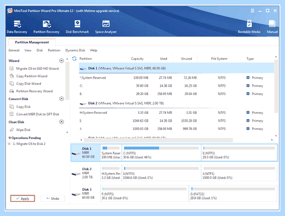Image resolution: width=285 pixels, height=216 pixels.
Task: Open the View menu
Action: click(x=28, y=50)
